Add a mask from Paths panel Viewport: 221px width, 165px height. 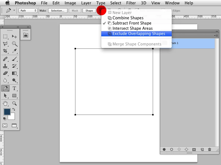point(194,150)
